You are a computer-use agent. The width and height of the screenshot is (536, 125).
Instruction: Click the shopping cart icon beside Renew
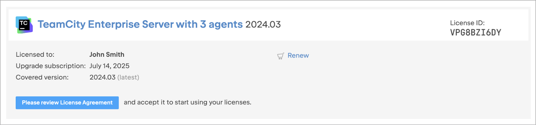(281, 56)
